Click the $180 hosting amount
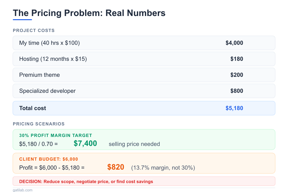Viewport: 288px width, 192px height. click(236, 59)
